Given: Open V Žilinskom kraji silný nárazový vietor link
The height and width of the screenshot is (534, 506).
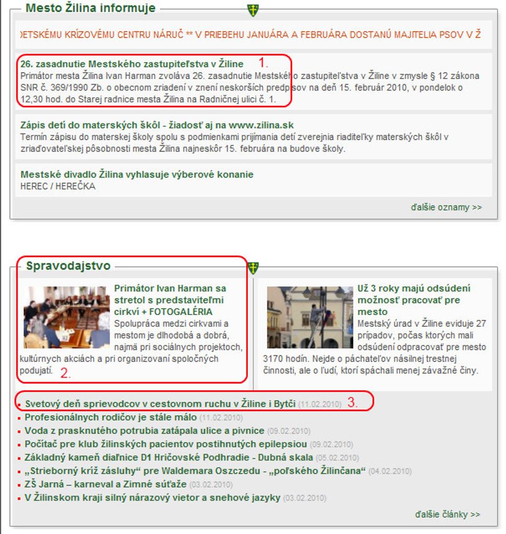Looking at the screenshot, I should tap(152, 497).
